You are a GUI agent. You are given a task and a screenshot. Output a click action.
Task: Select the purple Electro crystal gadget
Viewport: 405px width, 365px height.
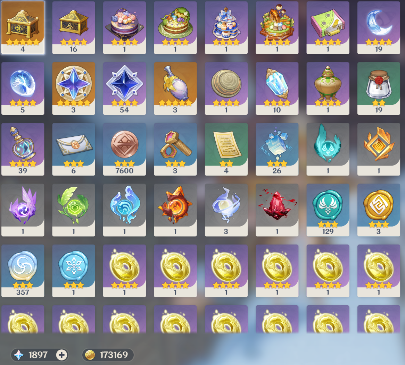[23, 210]
